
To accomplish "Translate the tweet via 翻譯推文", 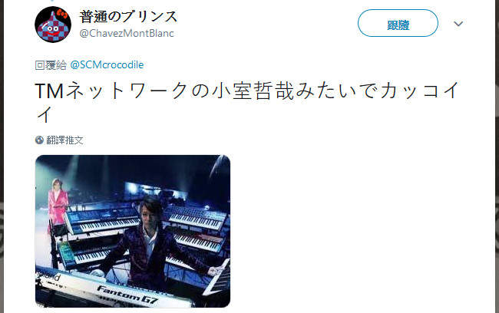I will pyautogui.click(x=65, y=140).
